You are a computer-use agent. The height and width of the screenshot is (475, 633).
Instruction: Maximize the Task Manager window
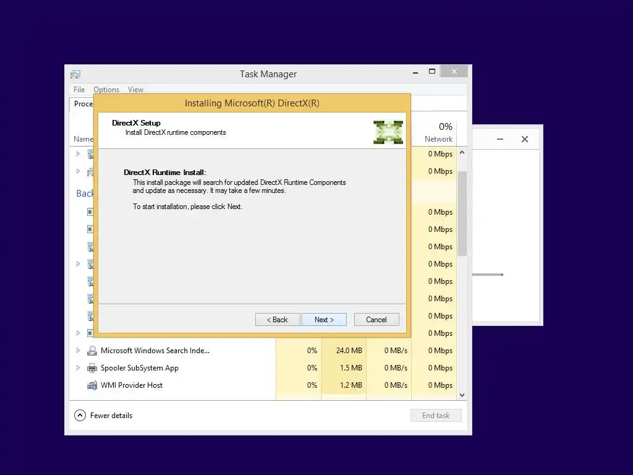[x=432, y=72]
